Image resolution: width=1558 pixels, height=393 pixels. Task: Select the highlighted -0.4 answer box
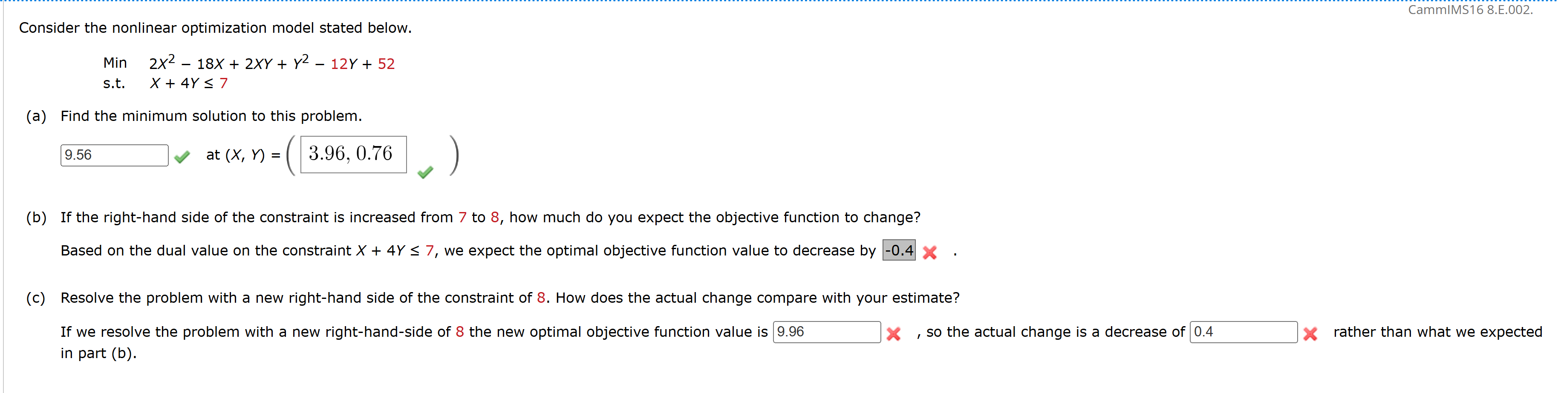point(899,250)
